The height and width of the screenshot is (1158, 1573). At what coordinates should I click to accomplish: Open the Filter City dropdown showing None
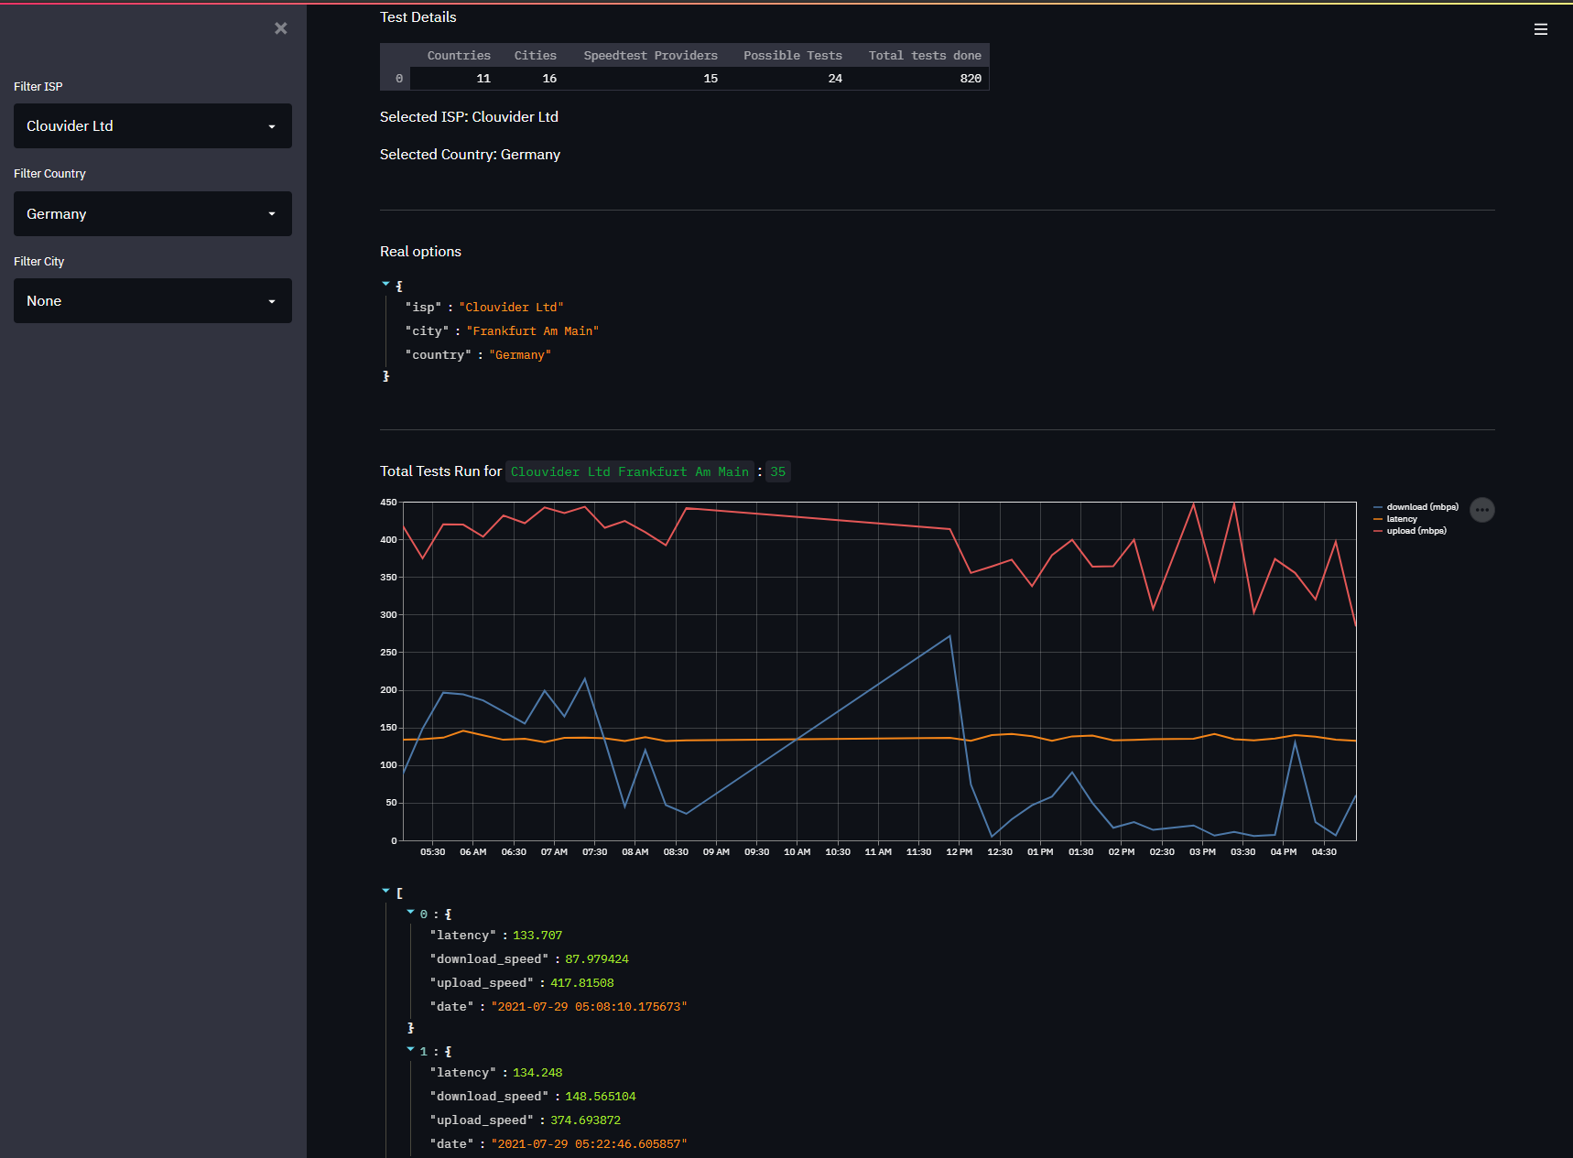(x=153, y=301)
